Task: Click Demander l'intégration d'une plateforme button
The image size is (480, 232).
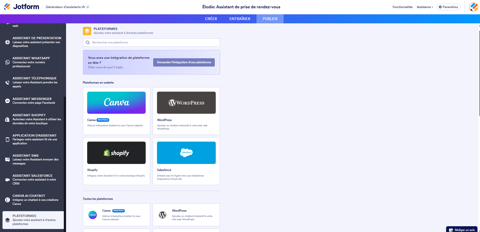Action: tap(184, 62)
